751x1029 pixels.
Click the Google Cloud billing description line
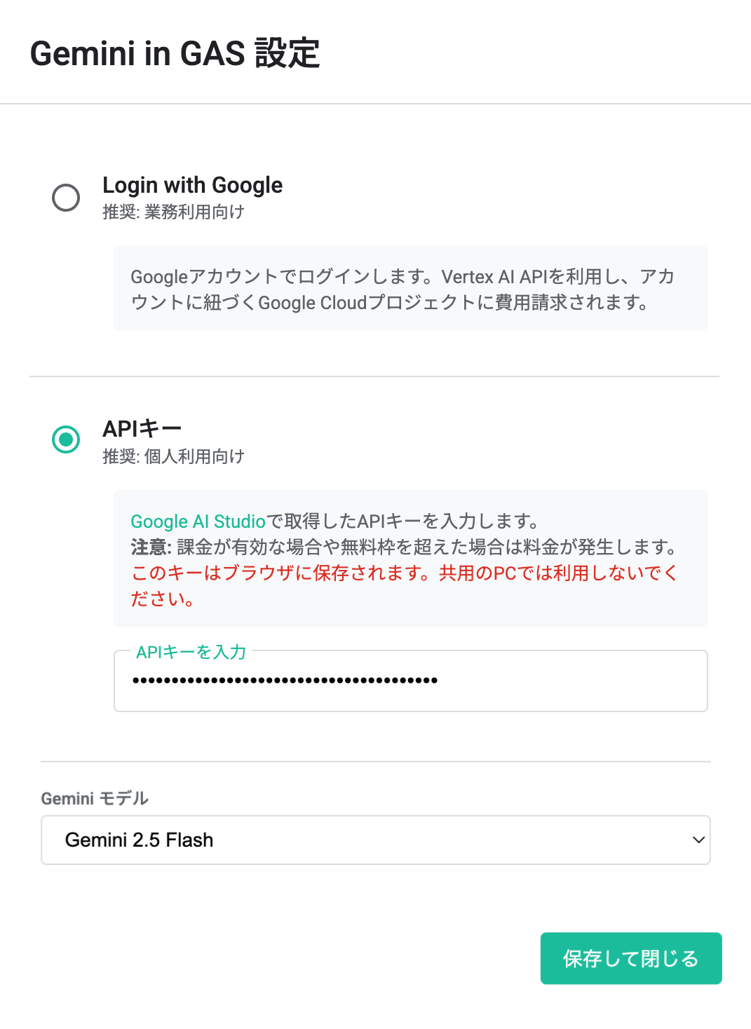(x=390, y=303)
